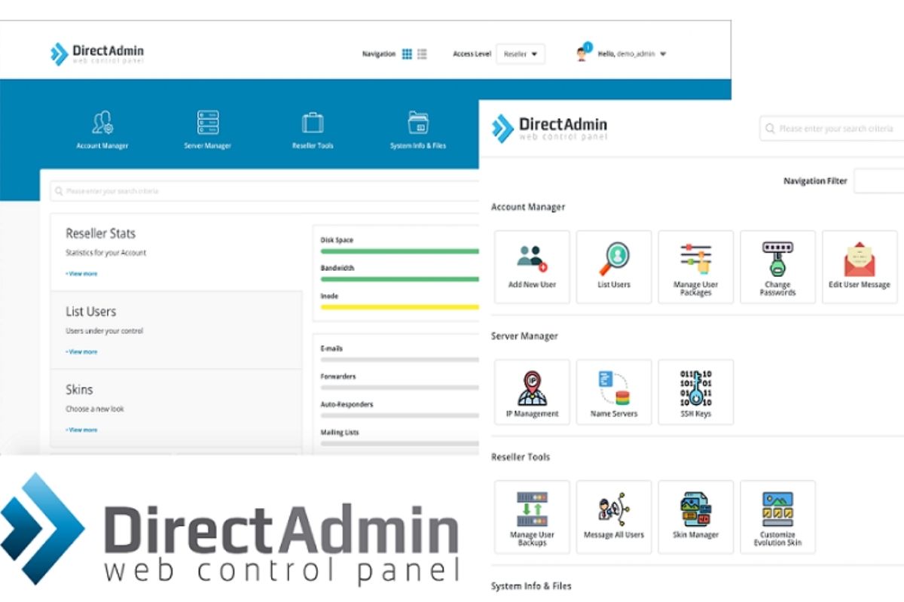Switch navigation to grid view
Screen dimensions: 904x602
407,54
